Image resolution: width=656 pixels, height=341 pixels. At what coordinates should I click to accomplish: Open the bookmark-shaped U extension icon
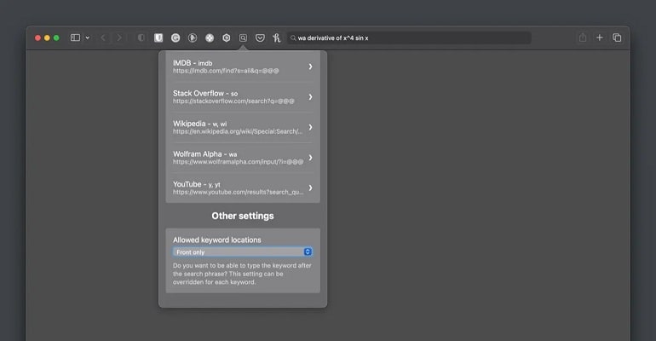click(x=158, y=38)
